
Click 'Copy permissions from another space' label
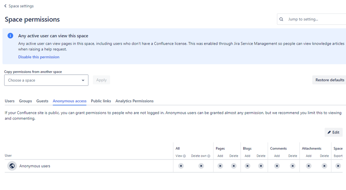[x=33, y=72]
